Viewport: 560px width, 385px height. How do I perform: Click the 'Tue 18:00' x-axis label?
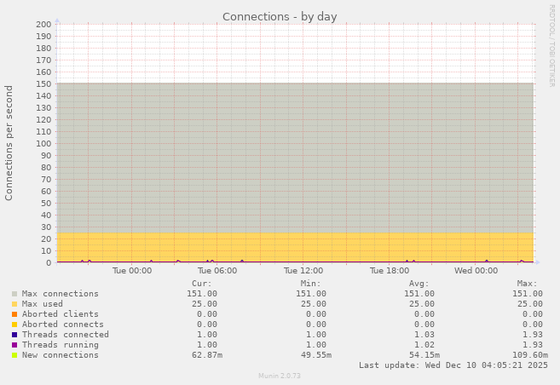click(x=390, y=271)
